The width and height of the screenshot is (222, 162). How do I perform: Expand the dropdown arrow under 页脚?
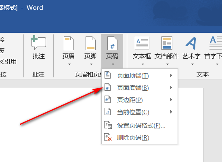(x=91, y=64)
